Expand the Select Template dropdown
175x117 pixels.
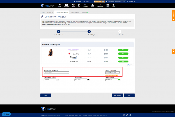pyautogui.click(x=113, y=73)
